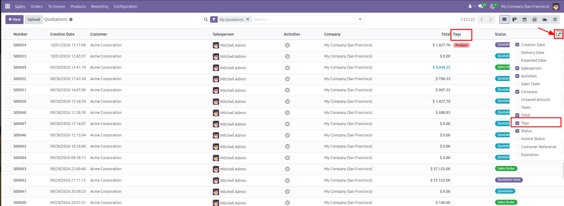
Task: Toggle the optional columns dropdown button
Action: [x=559, y=34]
